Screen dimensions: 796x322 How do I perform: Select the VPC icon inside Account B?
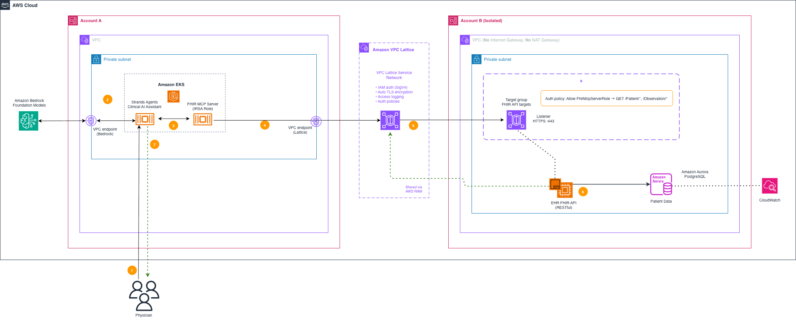click(465, 40)
